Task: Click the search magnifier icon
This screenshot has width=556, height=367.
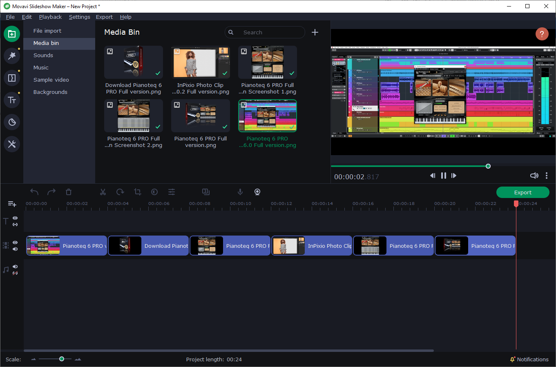Action: (x=231, y=32)
